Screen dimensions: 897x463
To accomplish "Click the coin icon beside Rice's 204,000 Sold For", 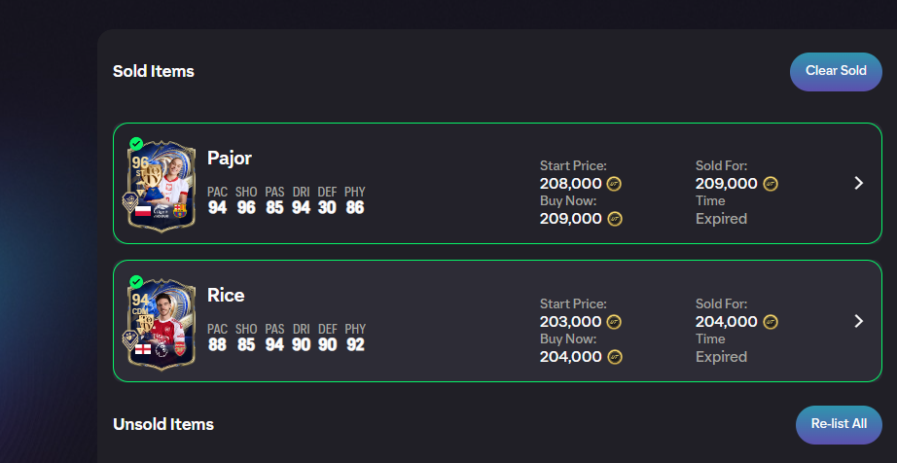I will [x=771, y=321].
